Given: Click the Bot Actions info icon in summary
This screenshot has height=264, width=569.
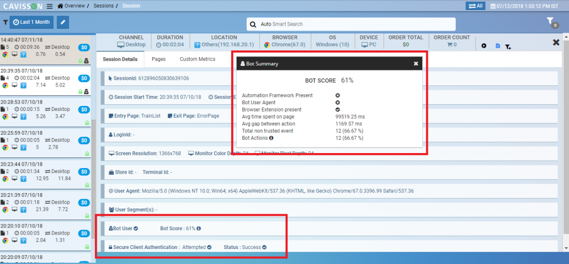Looking at the screenshot, I should click(x=271, y=138).
